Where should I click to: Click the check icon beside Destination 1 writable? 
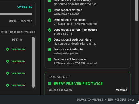tap(49, 10)
